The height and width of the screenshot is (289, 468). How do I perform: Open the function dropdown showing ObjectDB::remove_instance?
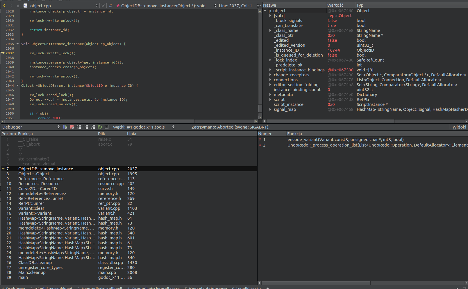[x=215, y=6]
